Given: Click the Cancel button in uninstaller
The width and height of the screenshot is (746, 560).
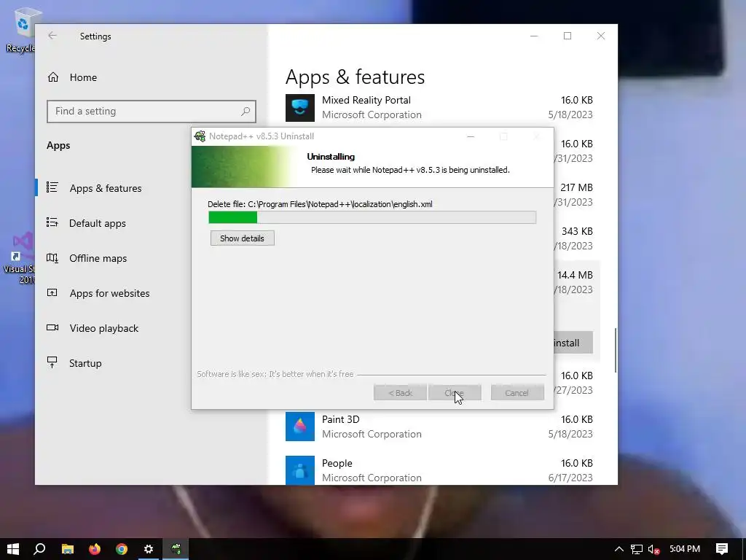Looking at the screenshot, I should [517, 393].
